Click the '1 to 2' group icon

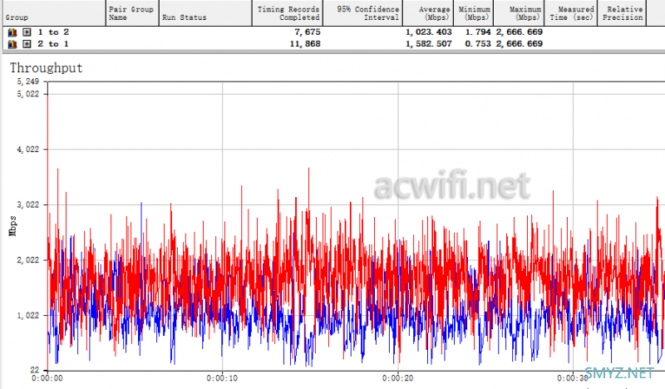12,32
